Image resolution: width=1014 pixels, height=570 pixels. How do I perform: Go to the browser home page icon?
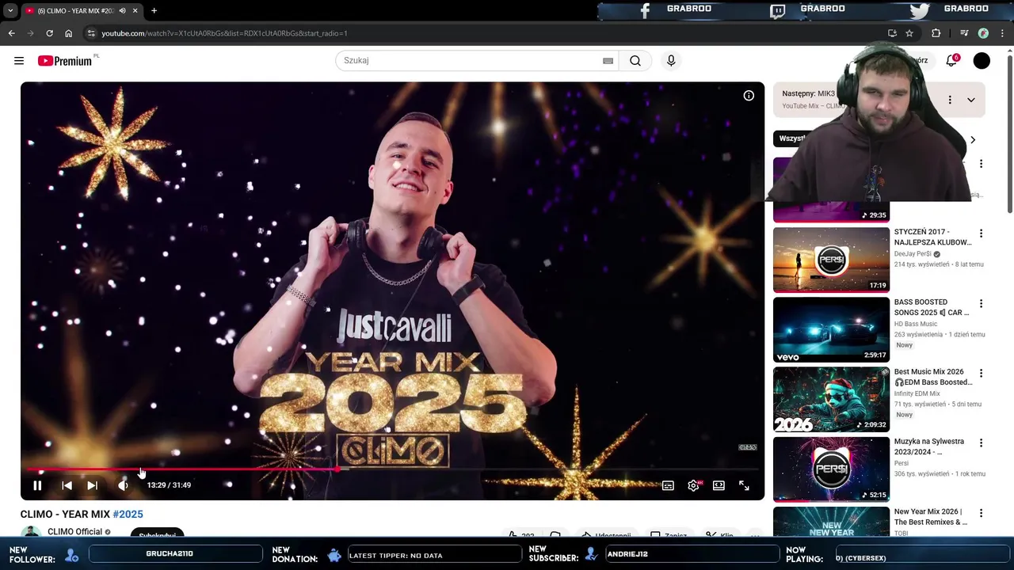(69, 33)
